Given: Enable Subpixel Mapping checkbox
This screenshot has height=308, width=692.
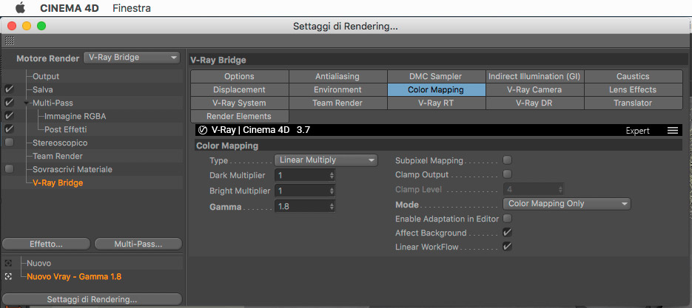Looking at the screenshot, I should (x=508, y=160).
